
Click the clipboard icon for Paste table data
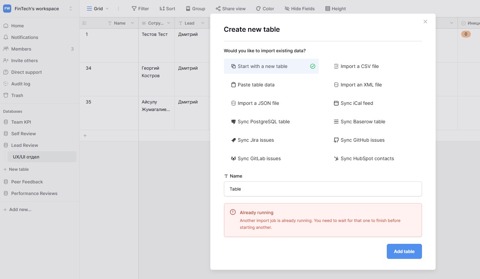click(234, 85)
